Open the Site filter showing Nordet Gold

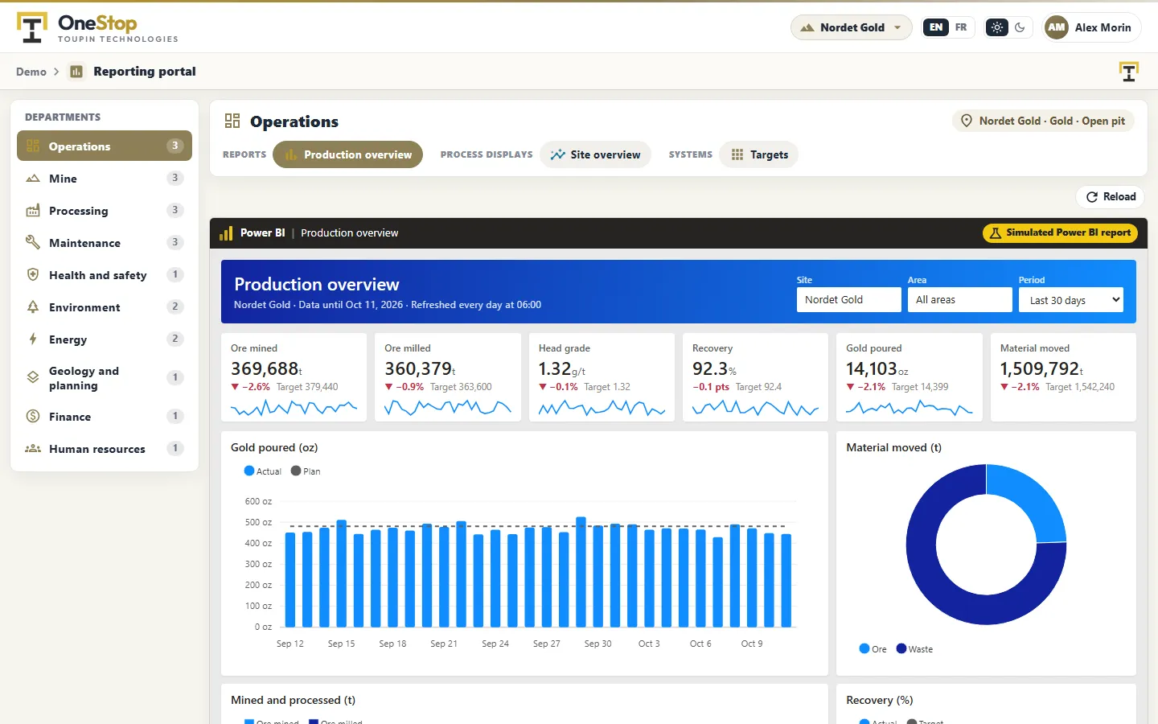click(849, 300)
